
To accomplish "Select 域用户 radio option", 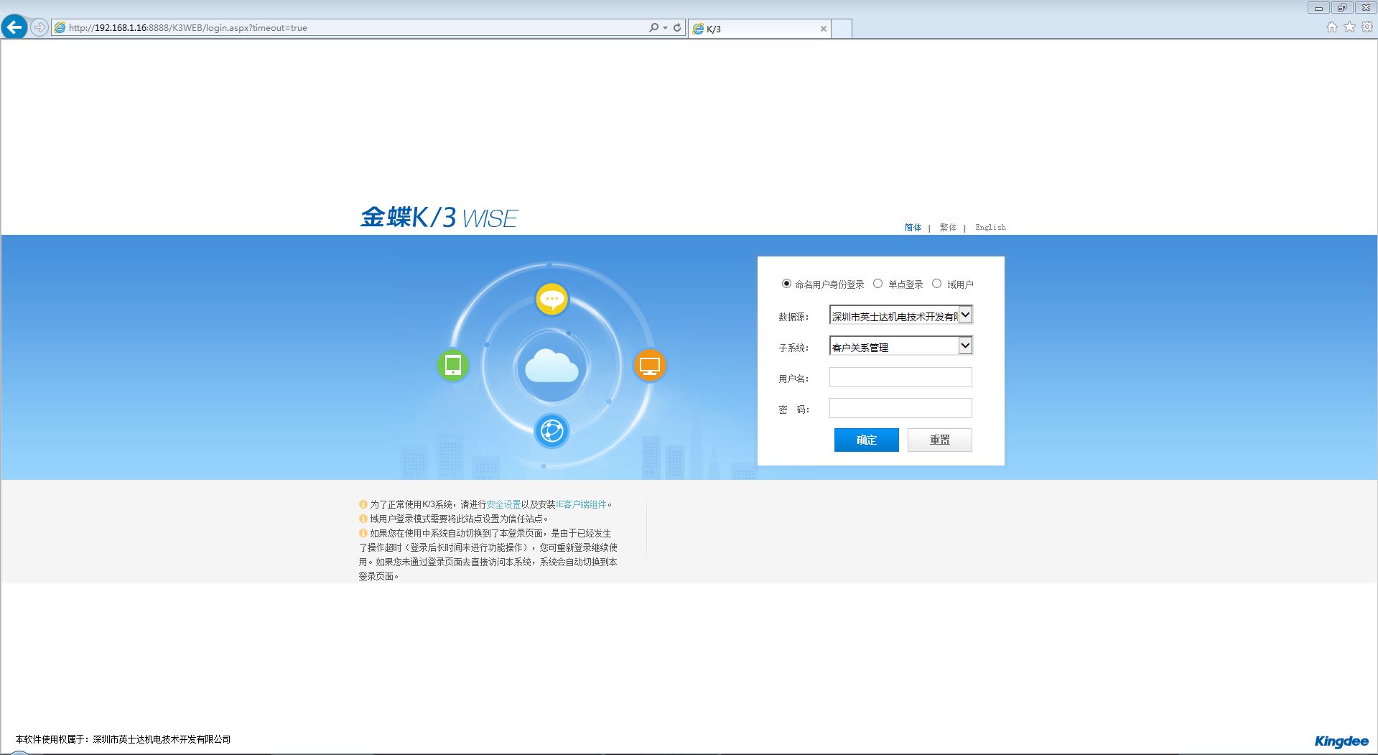I will coord(936,284).
